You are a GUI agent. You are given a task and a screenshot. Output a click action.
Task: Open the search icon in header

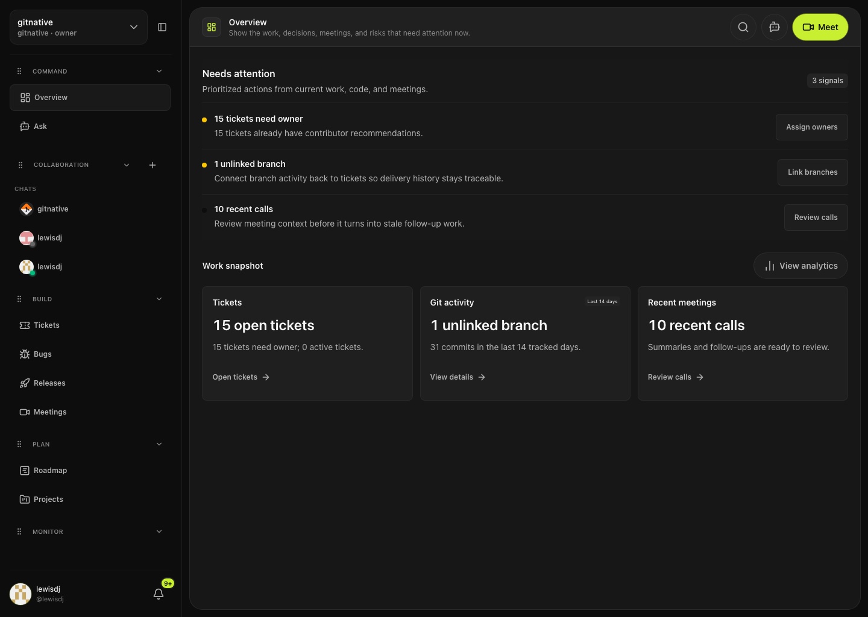coord(743,27)
